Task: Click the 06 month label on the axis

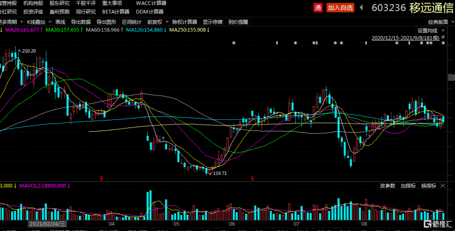Action: (232, 224)
